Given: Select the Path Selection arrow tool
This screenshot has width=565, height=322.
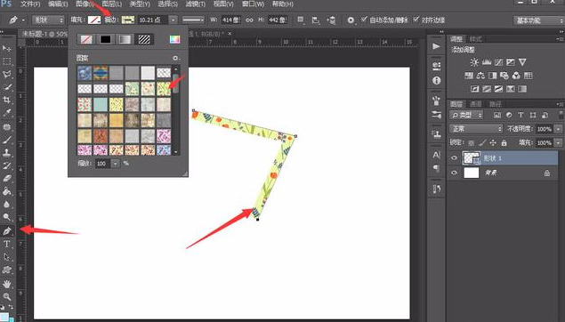Looking at the screenshot, I should tap(7, 257).
